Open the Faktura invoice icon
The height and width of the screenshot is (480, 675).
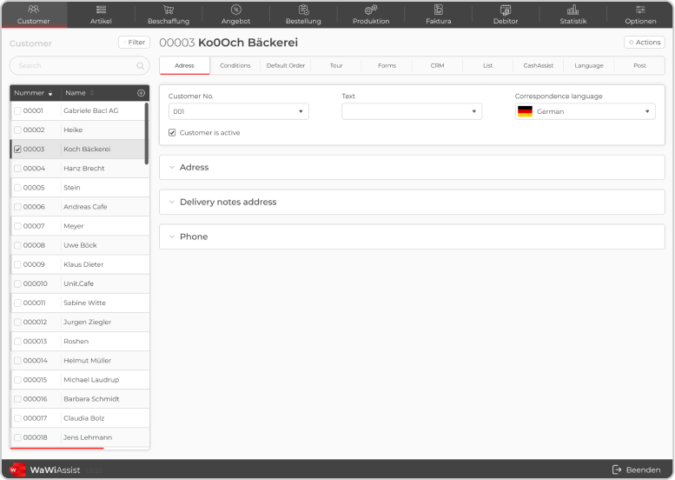pyautogui.click(x=438, y=9)
